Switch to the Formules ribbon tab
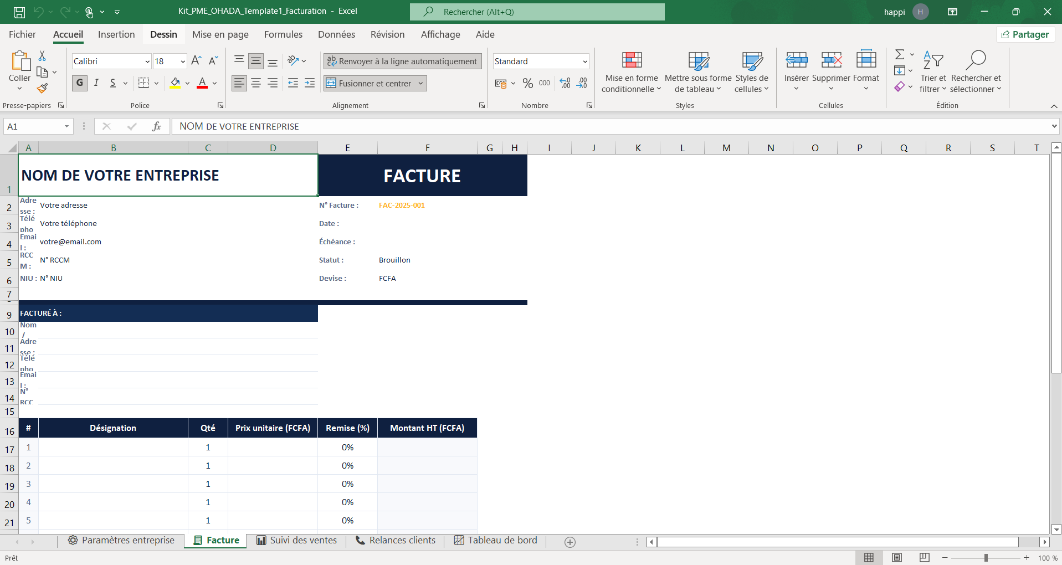Viewport: 1062px width, 565px height. coord(283,34)
